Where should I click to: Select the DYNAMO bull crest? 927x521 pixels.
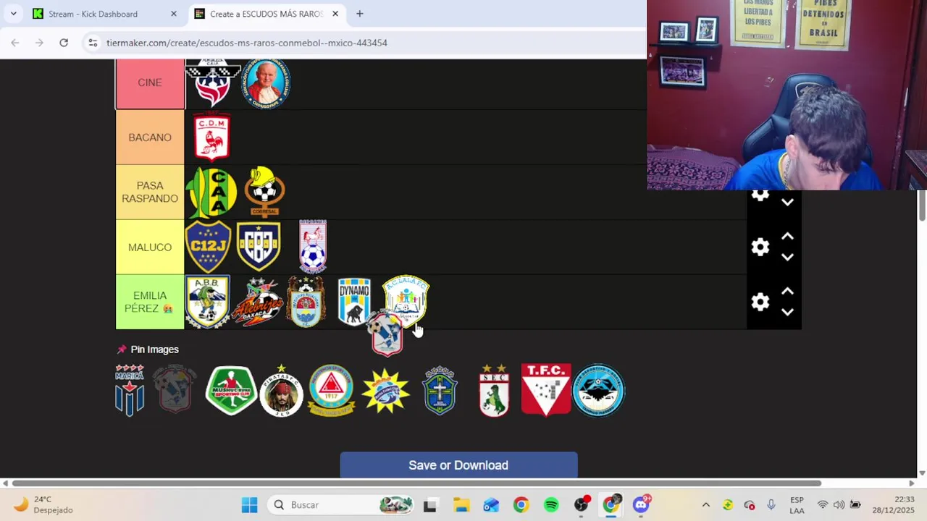pos(354,302)
